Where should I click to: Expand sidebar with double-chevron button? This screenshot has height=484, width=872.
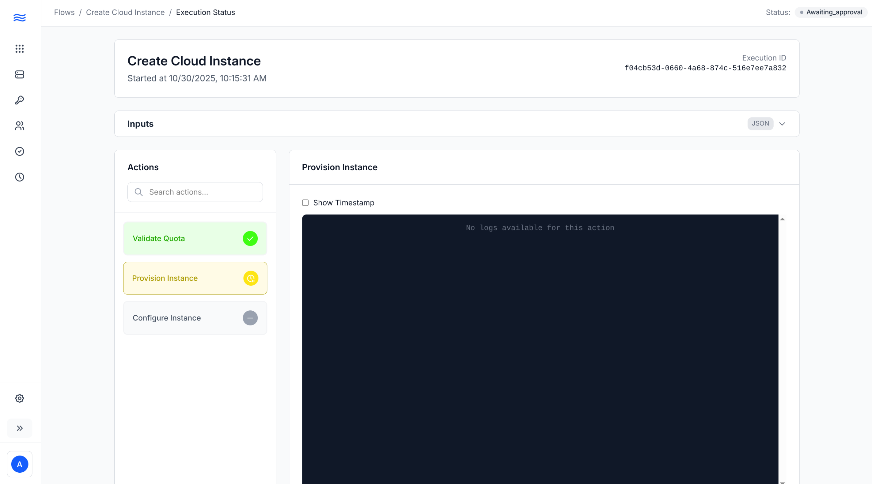pos(20,428)
